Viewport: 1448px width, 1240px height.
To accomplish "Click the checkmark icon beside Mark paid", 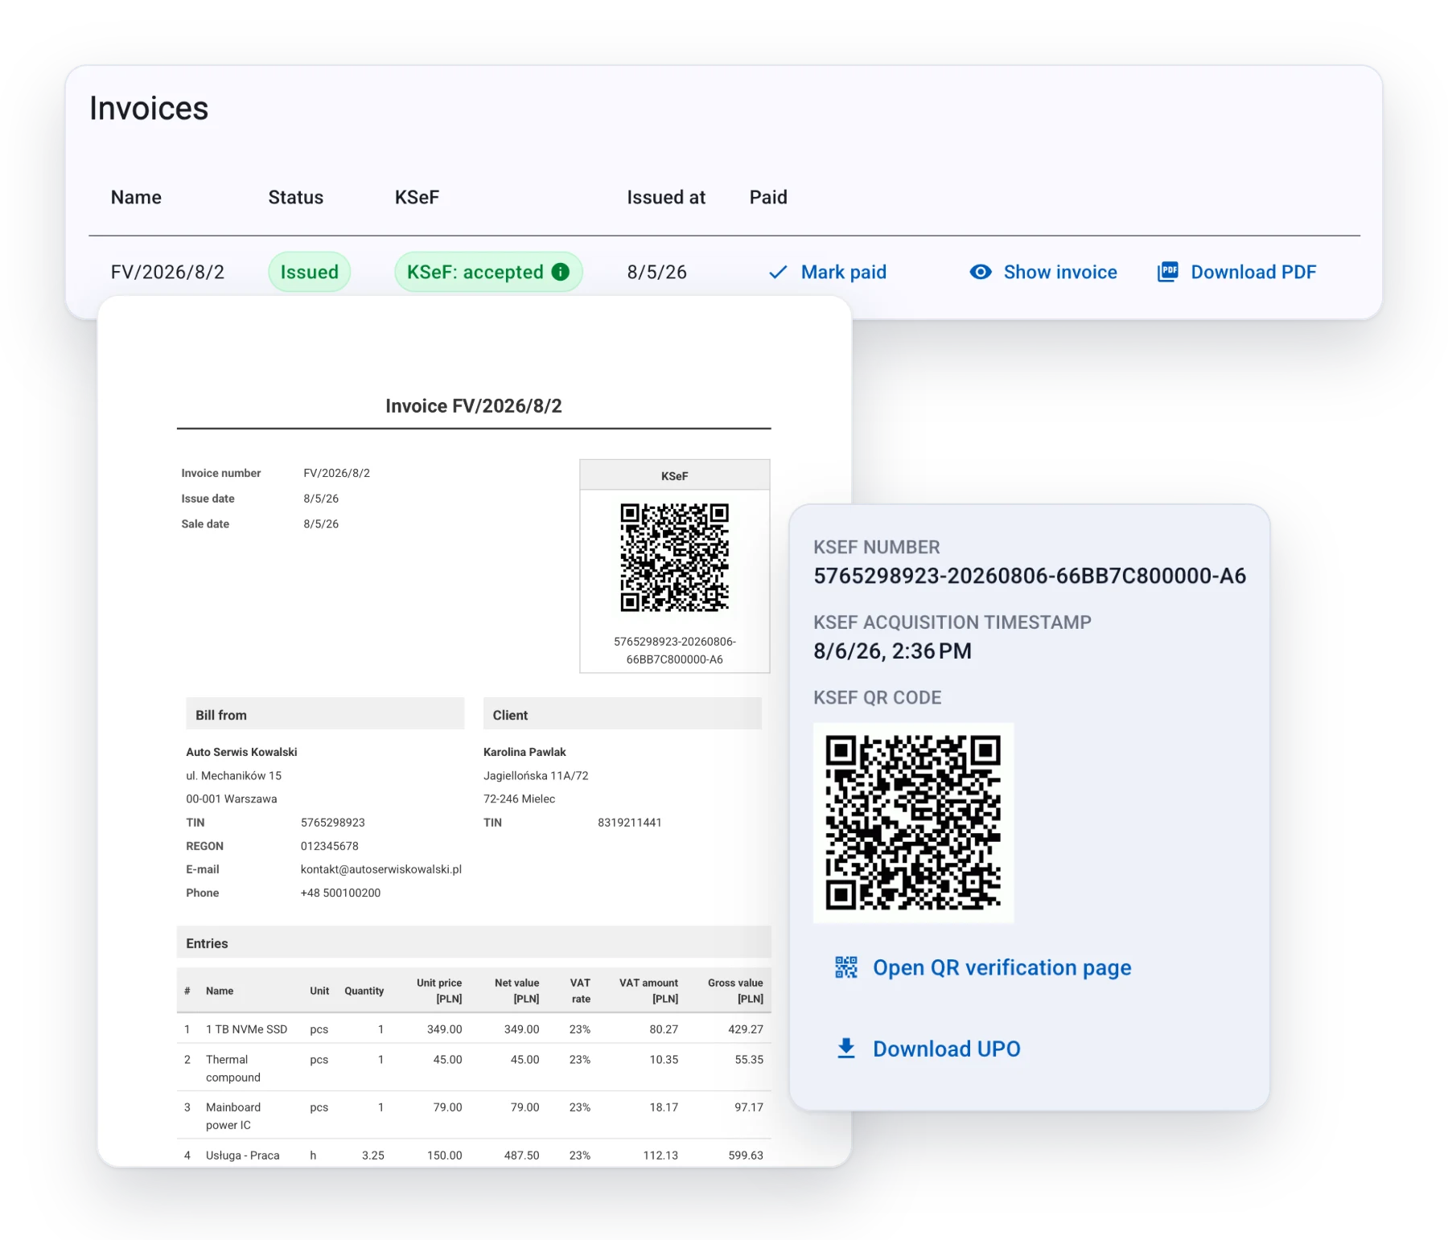I will (778, 273).
